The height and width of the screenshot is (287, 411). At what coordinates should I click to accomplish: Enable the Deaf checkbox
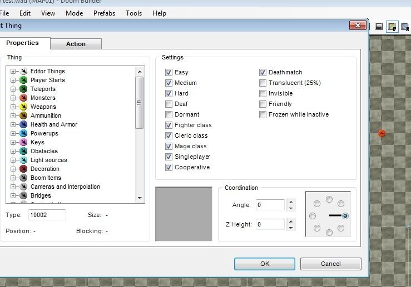point(169,104)
